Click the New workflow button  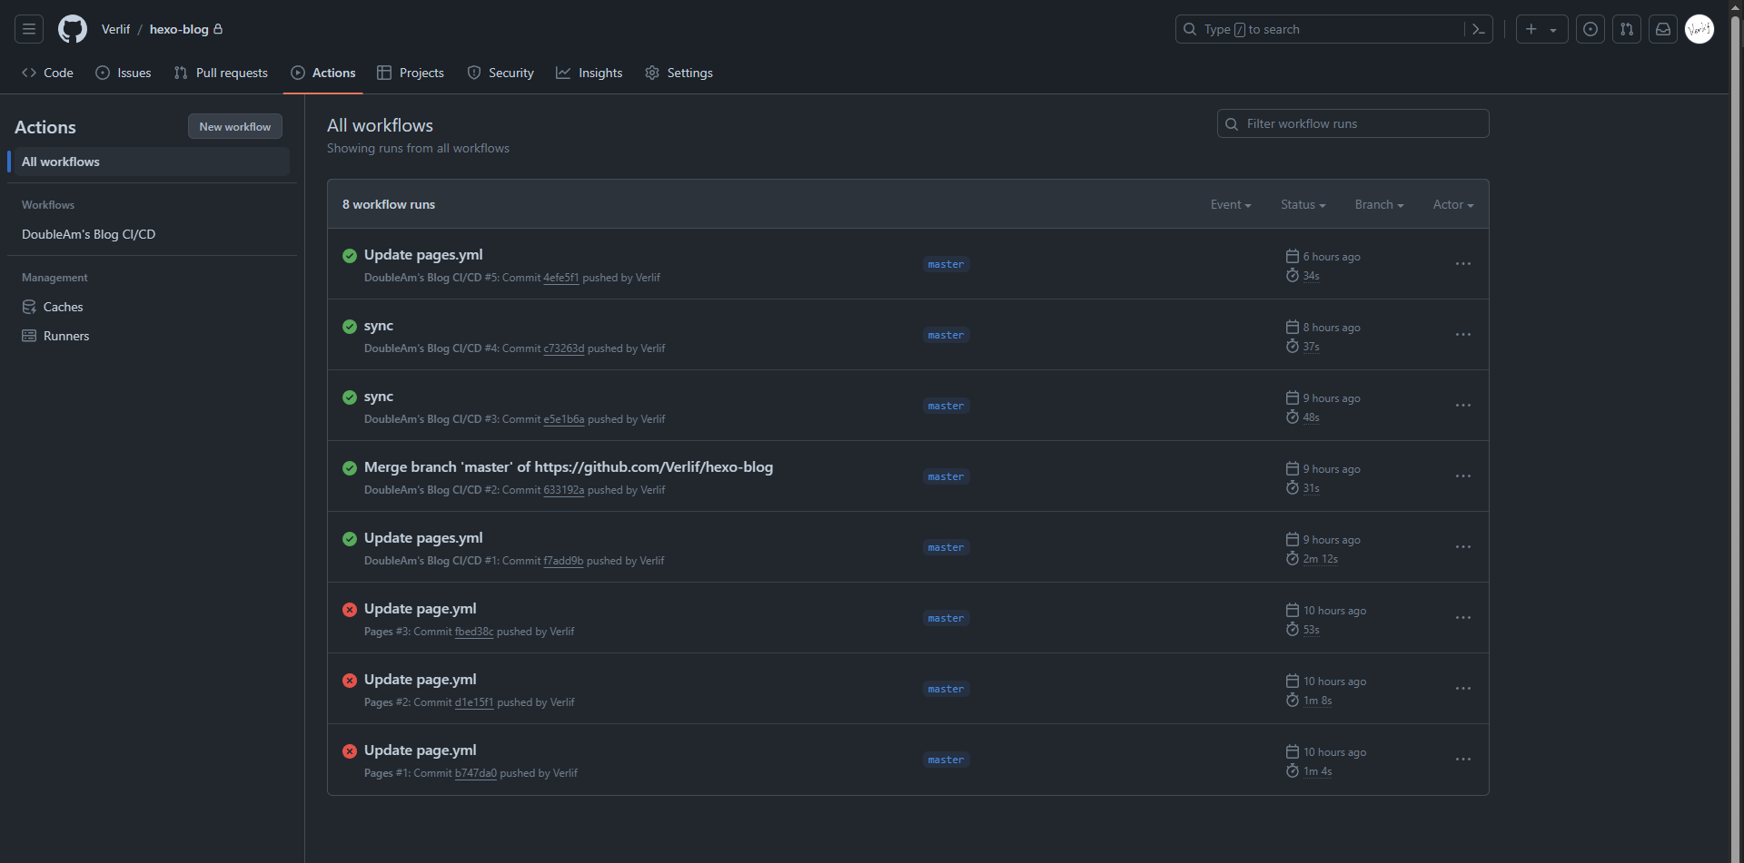[x=234, y=127]
